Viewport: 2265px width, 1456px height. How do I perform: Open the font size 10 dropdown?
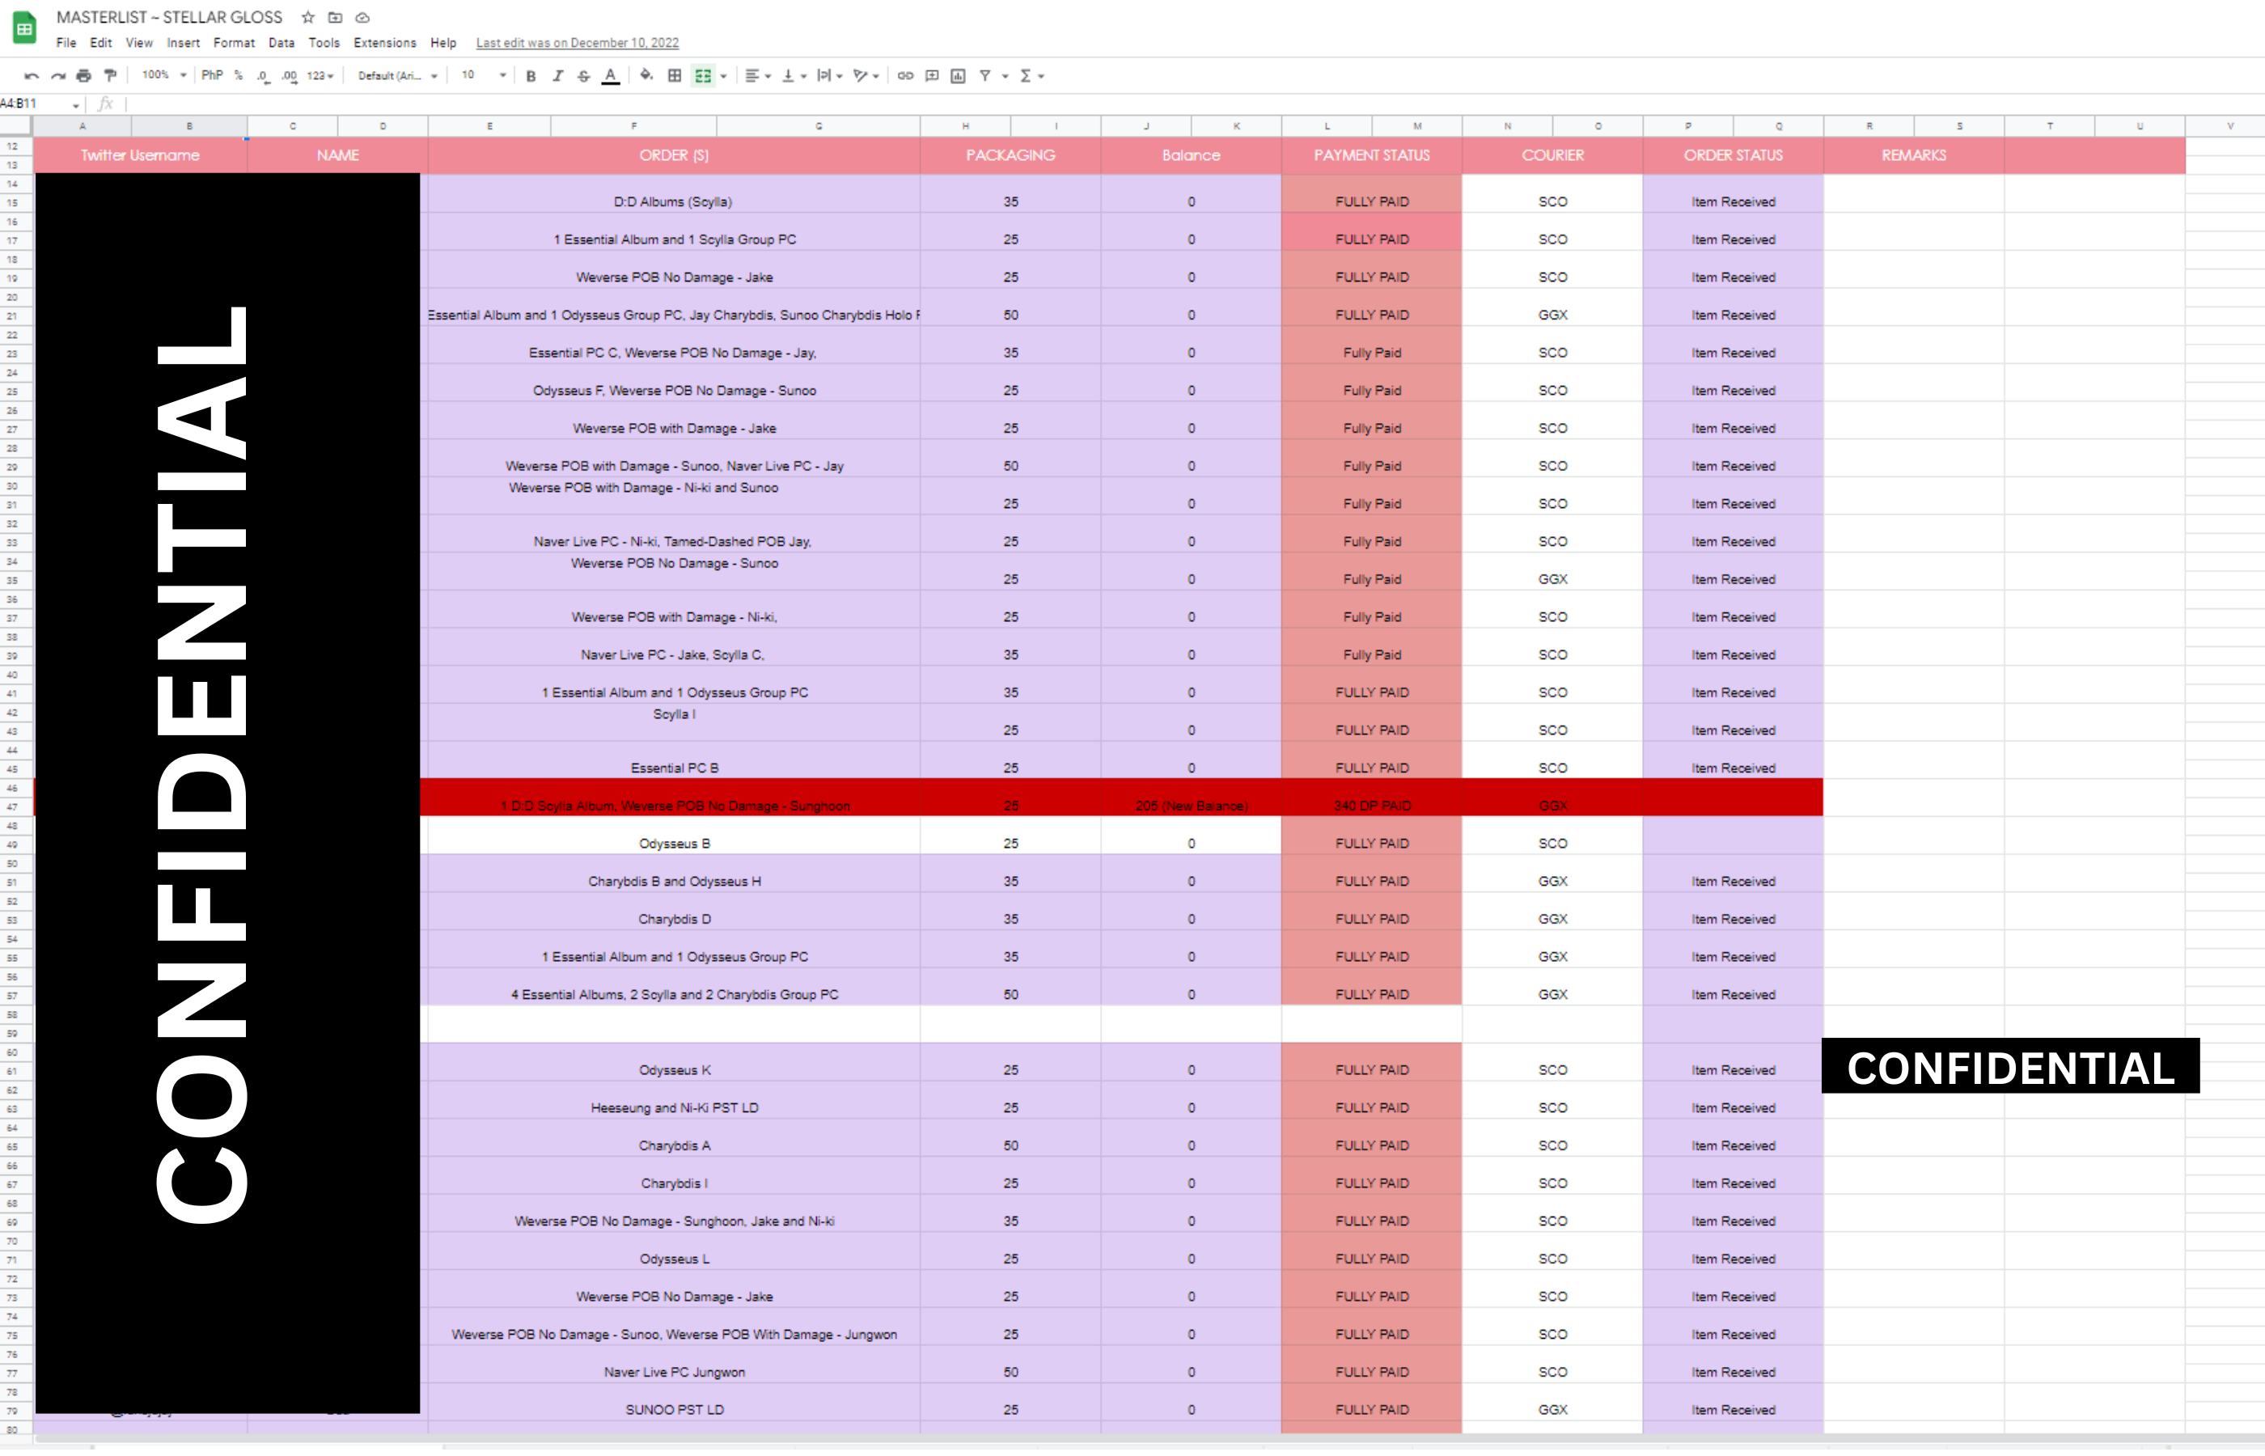click(483, 76)
